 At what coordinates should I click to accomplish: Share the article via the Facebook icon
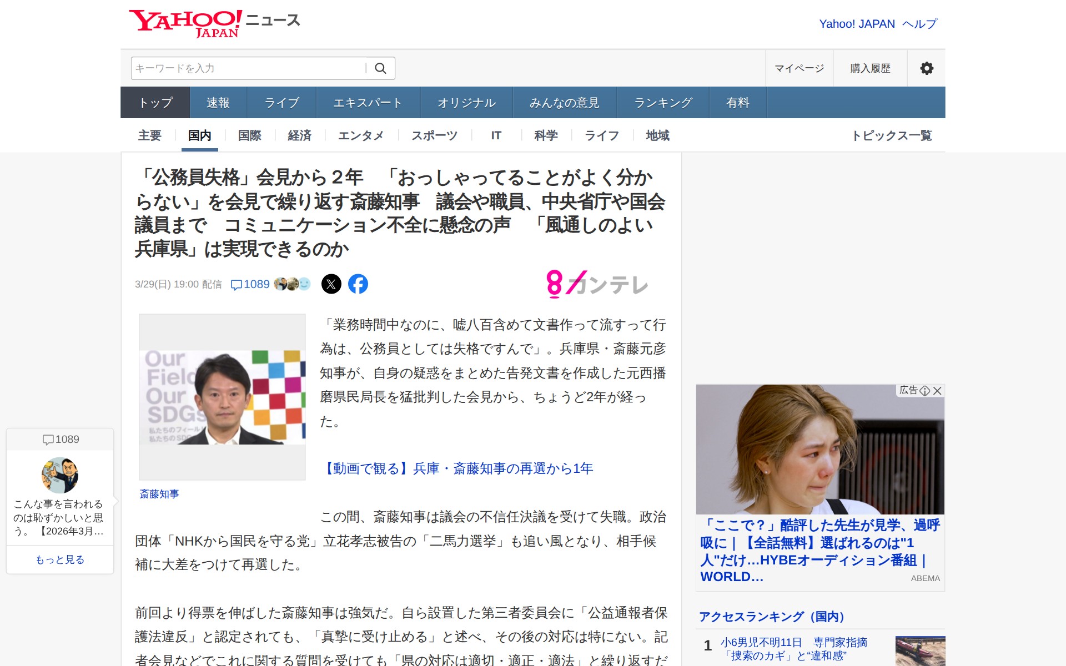[359, 284]
